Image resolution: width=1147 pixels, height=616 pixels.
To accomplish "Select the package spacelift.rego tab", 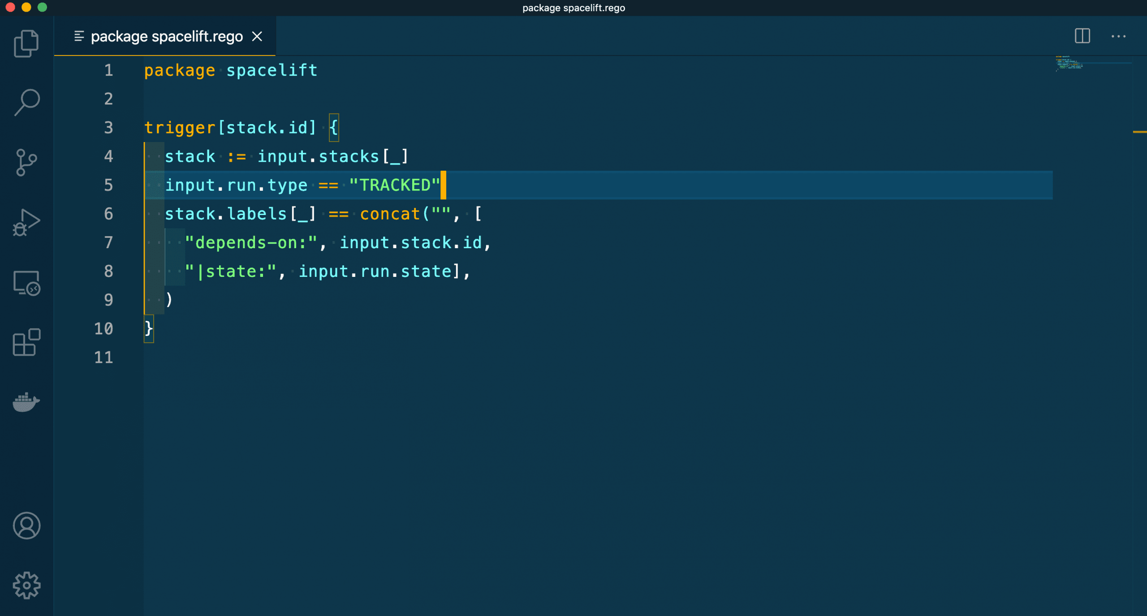I will tap(165, 36).
